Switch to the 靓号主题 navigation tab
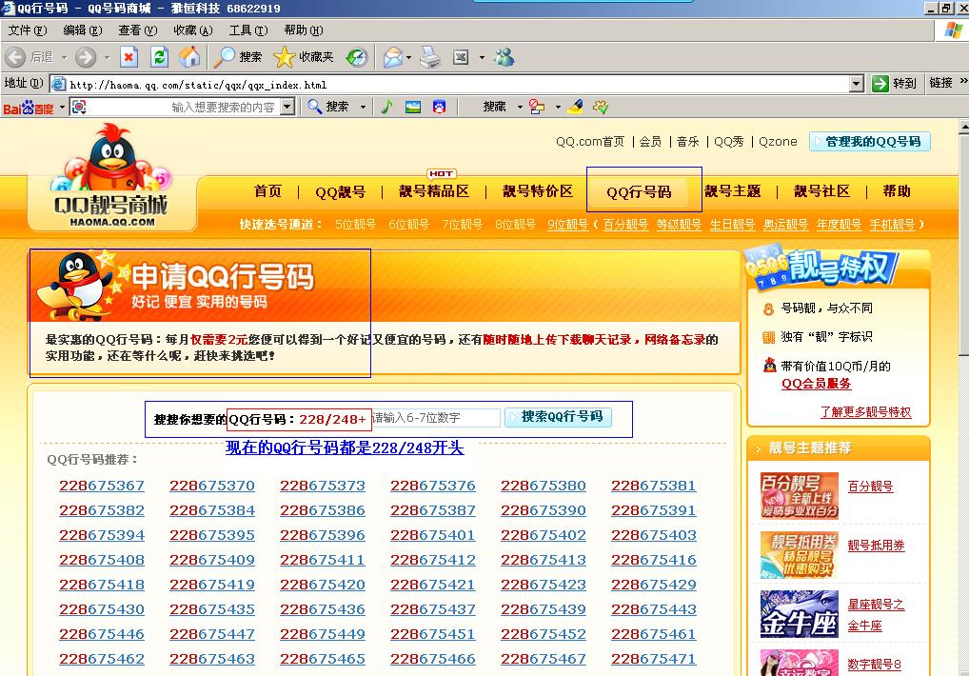Screen dimensions: 969x676 pos(730,190)
